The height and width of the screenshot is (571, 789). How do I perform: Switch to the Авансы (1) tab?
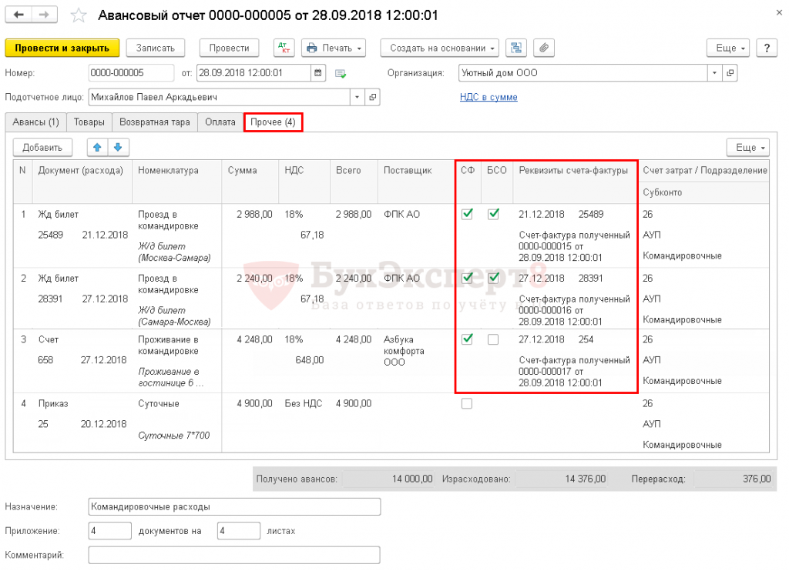point(35,122)
